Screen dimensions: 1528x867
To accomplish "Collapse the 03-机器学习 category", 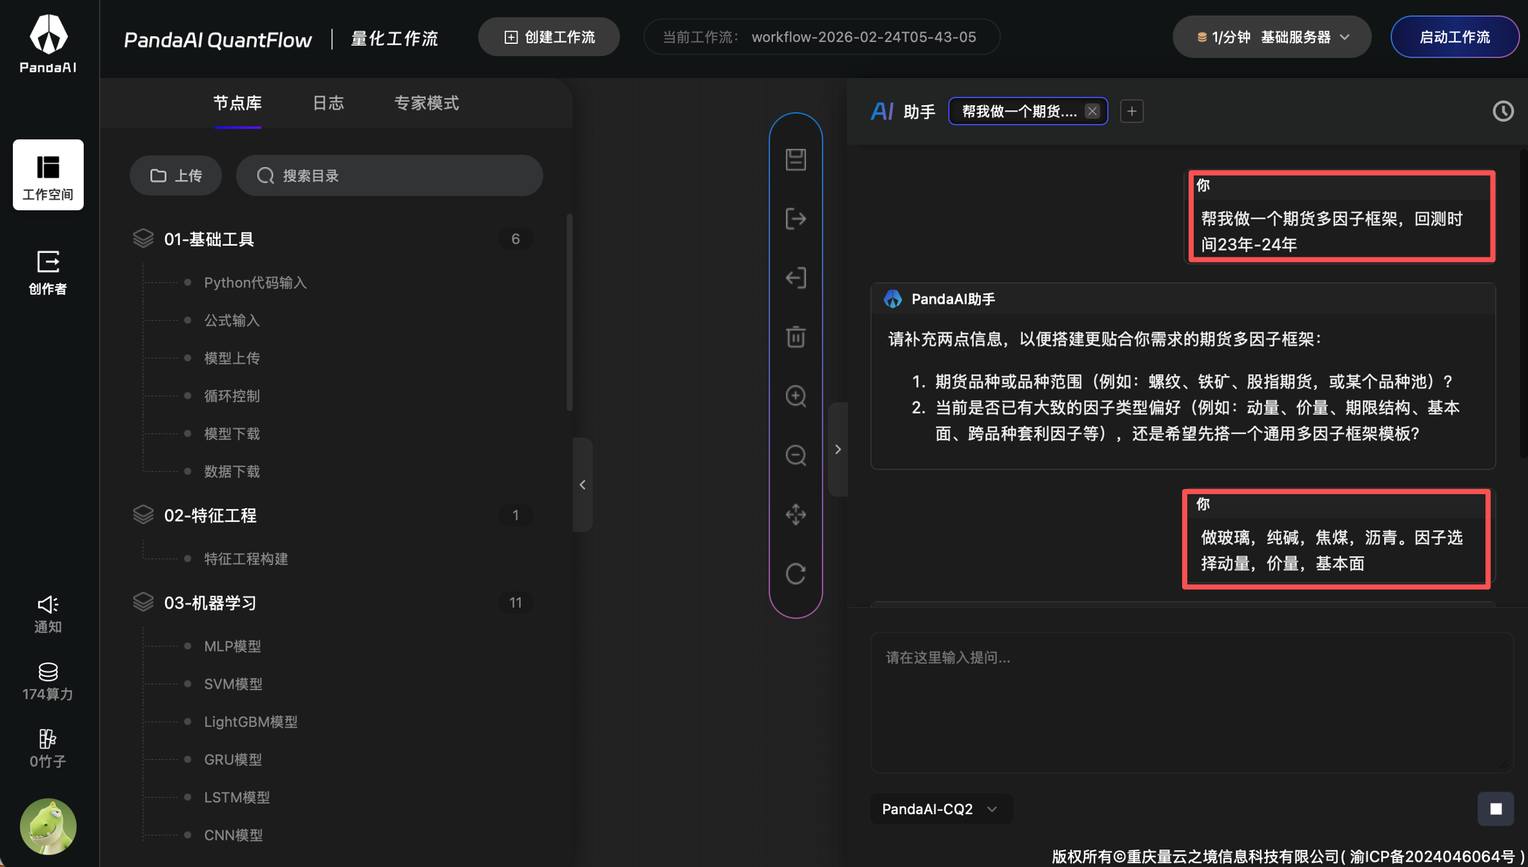I will (x=333, y=603).
